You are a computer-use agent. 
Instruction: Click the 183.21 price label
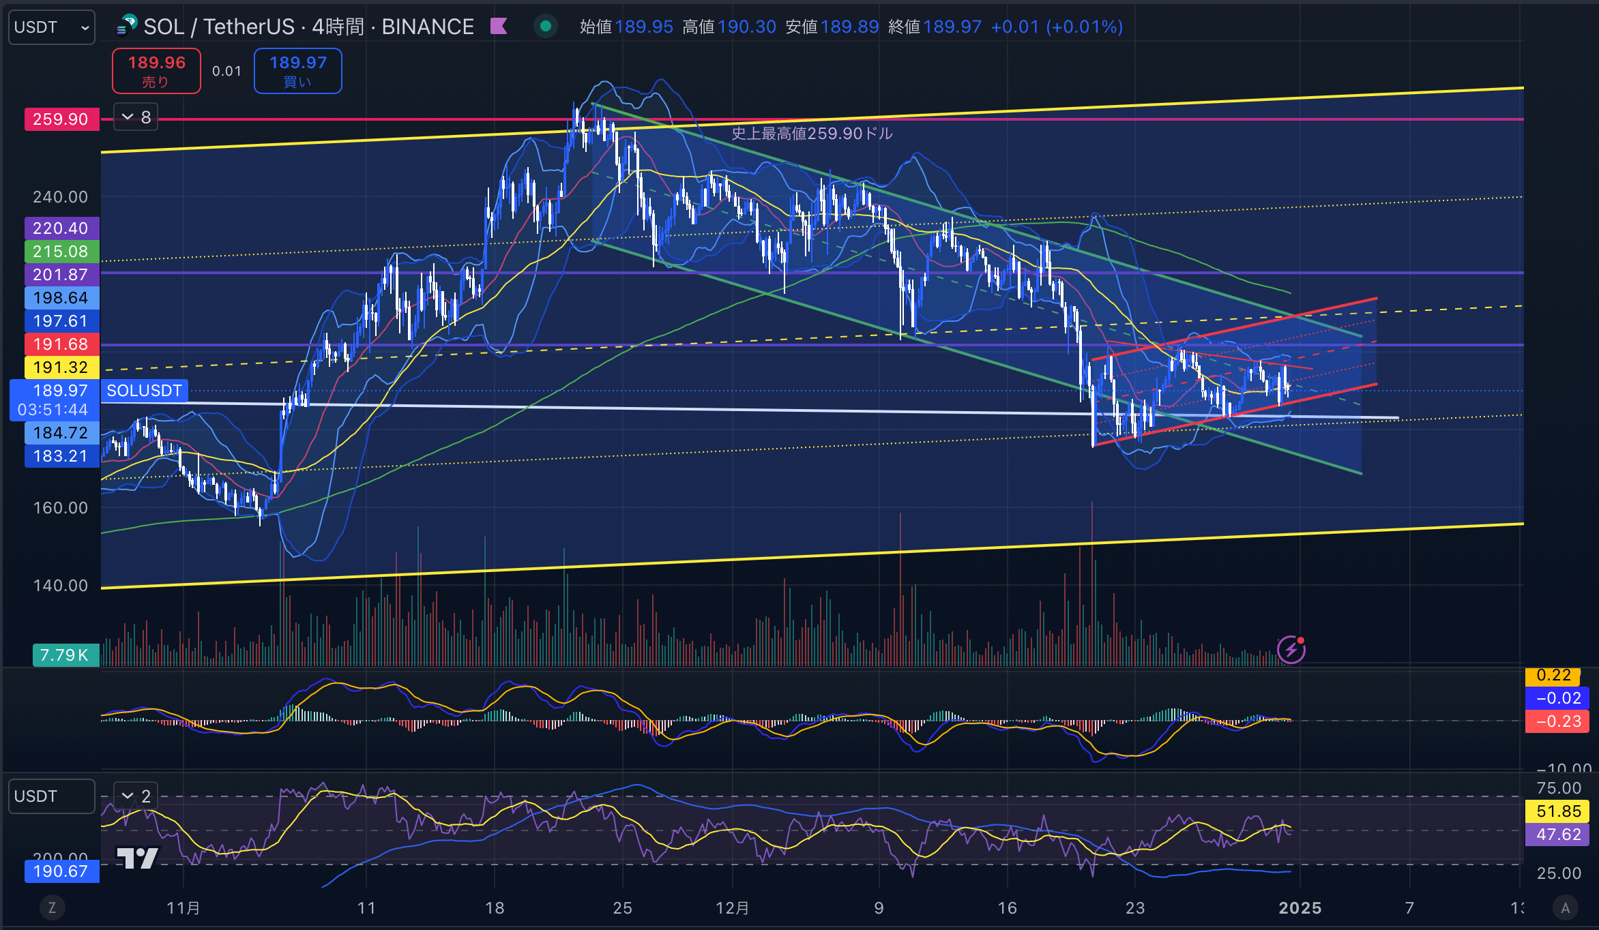(x=61, y=456)
